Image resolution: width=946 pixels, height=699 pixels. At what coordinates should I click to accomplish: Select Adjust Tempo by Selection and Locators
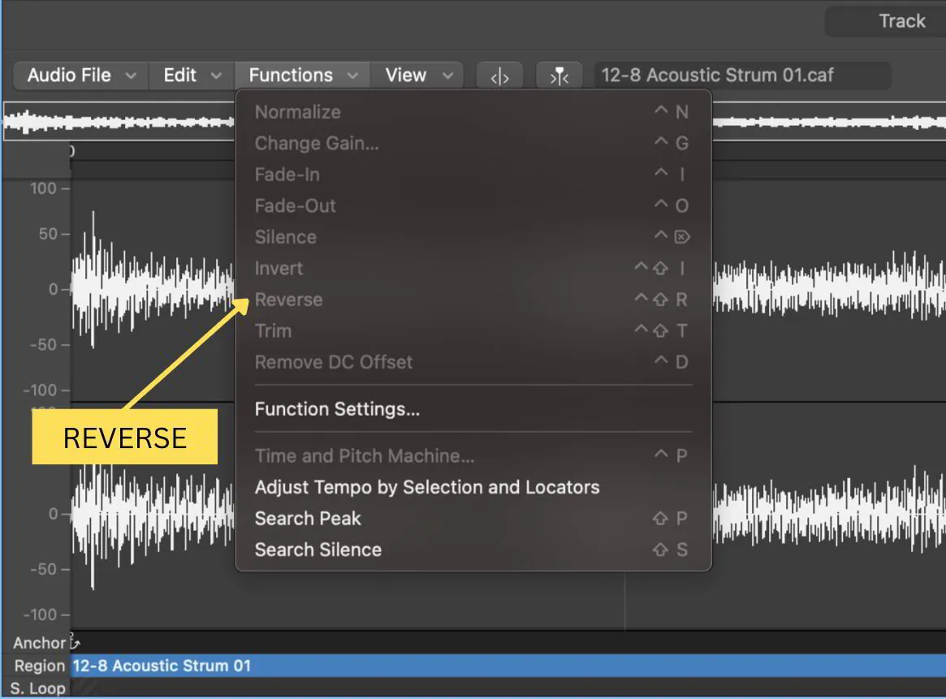tap(427, 487)
